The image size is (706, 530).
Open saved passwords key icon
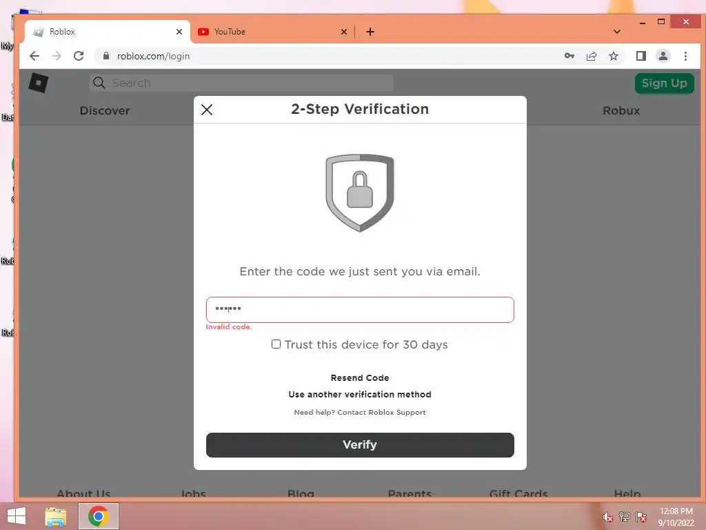(569, 56)
